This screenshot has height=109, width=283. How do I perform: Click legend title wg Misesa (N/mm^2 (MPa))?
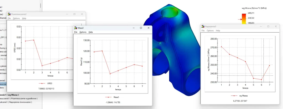(254, 8)
